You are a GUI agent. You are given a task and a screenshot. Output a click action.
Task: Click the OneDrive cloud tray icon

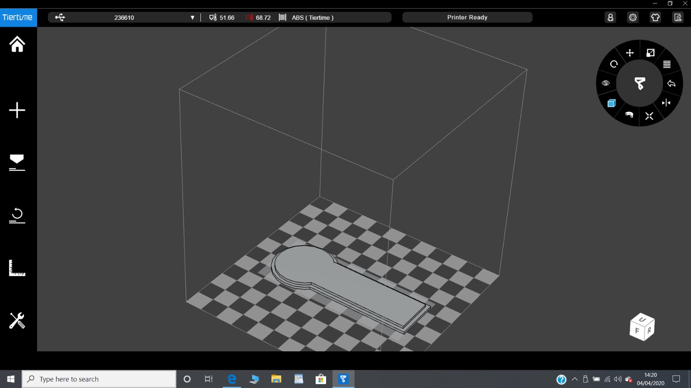point(628,379)
